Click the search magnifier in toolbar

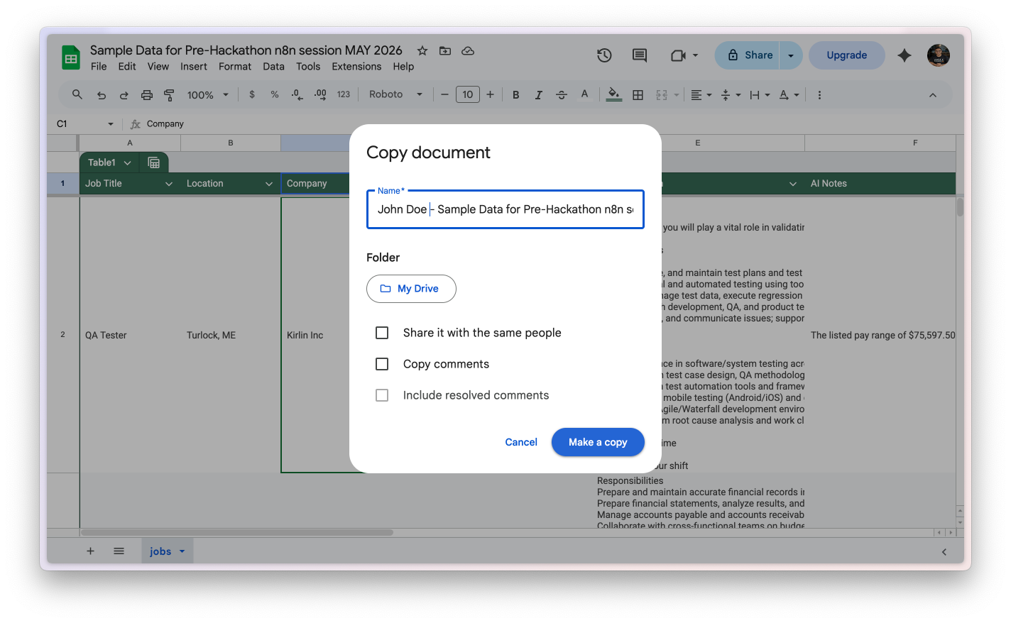coord(77,94)
